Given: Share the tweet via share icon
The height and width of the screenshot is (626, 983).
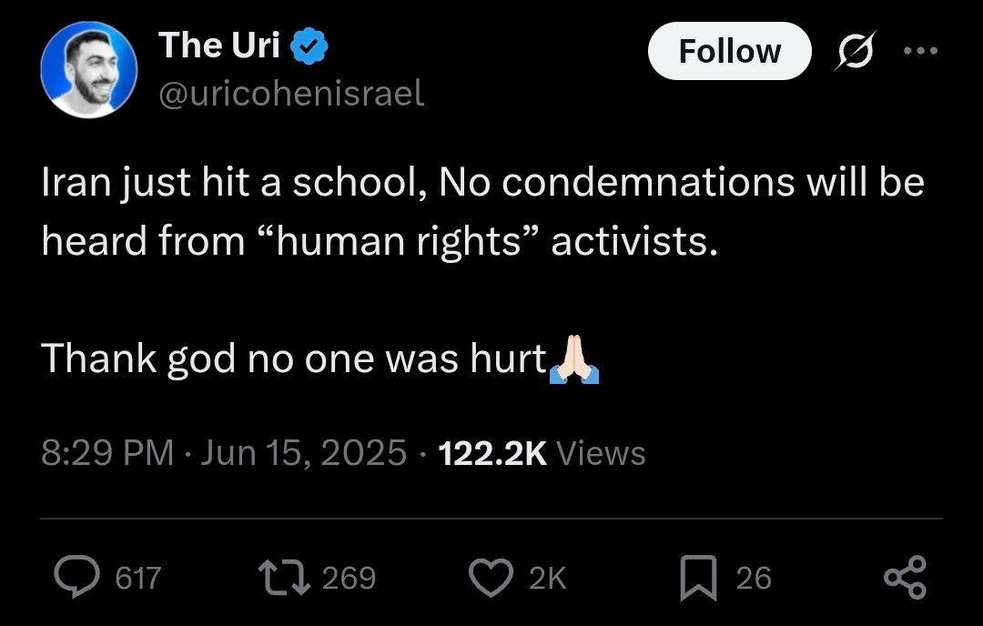Looking at the screenshot, I should coord(906,577).
